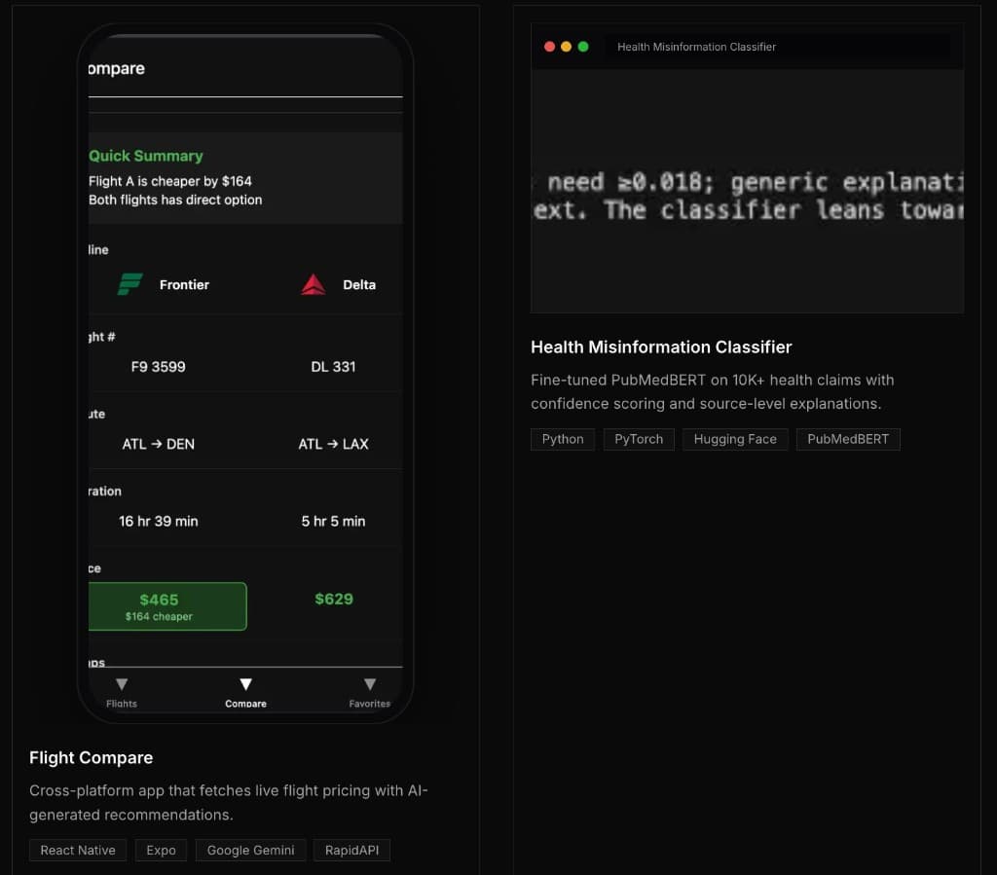Click the Google Gemini tag

pyautogui.click(x=250, y=850)
